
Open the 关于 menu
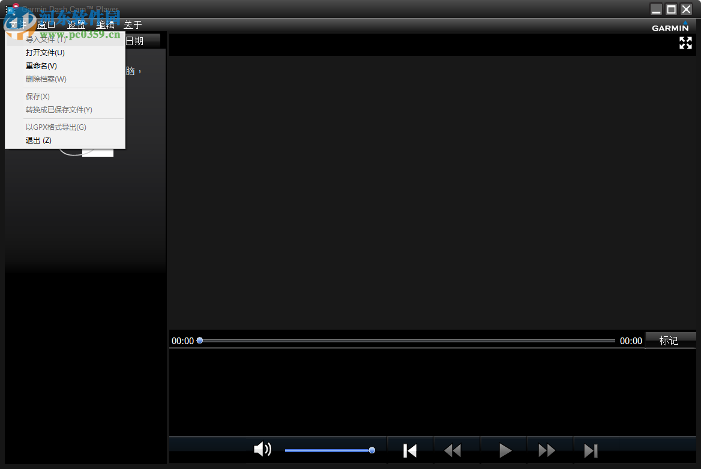coord(132,25)
